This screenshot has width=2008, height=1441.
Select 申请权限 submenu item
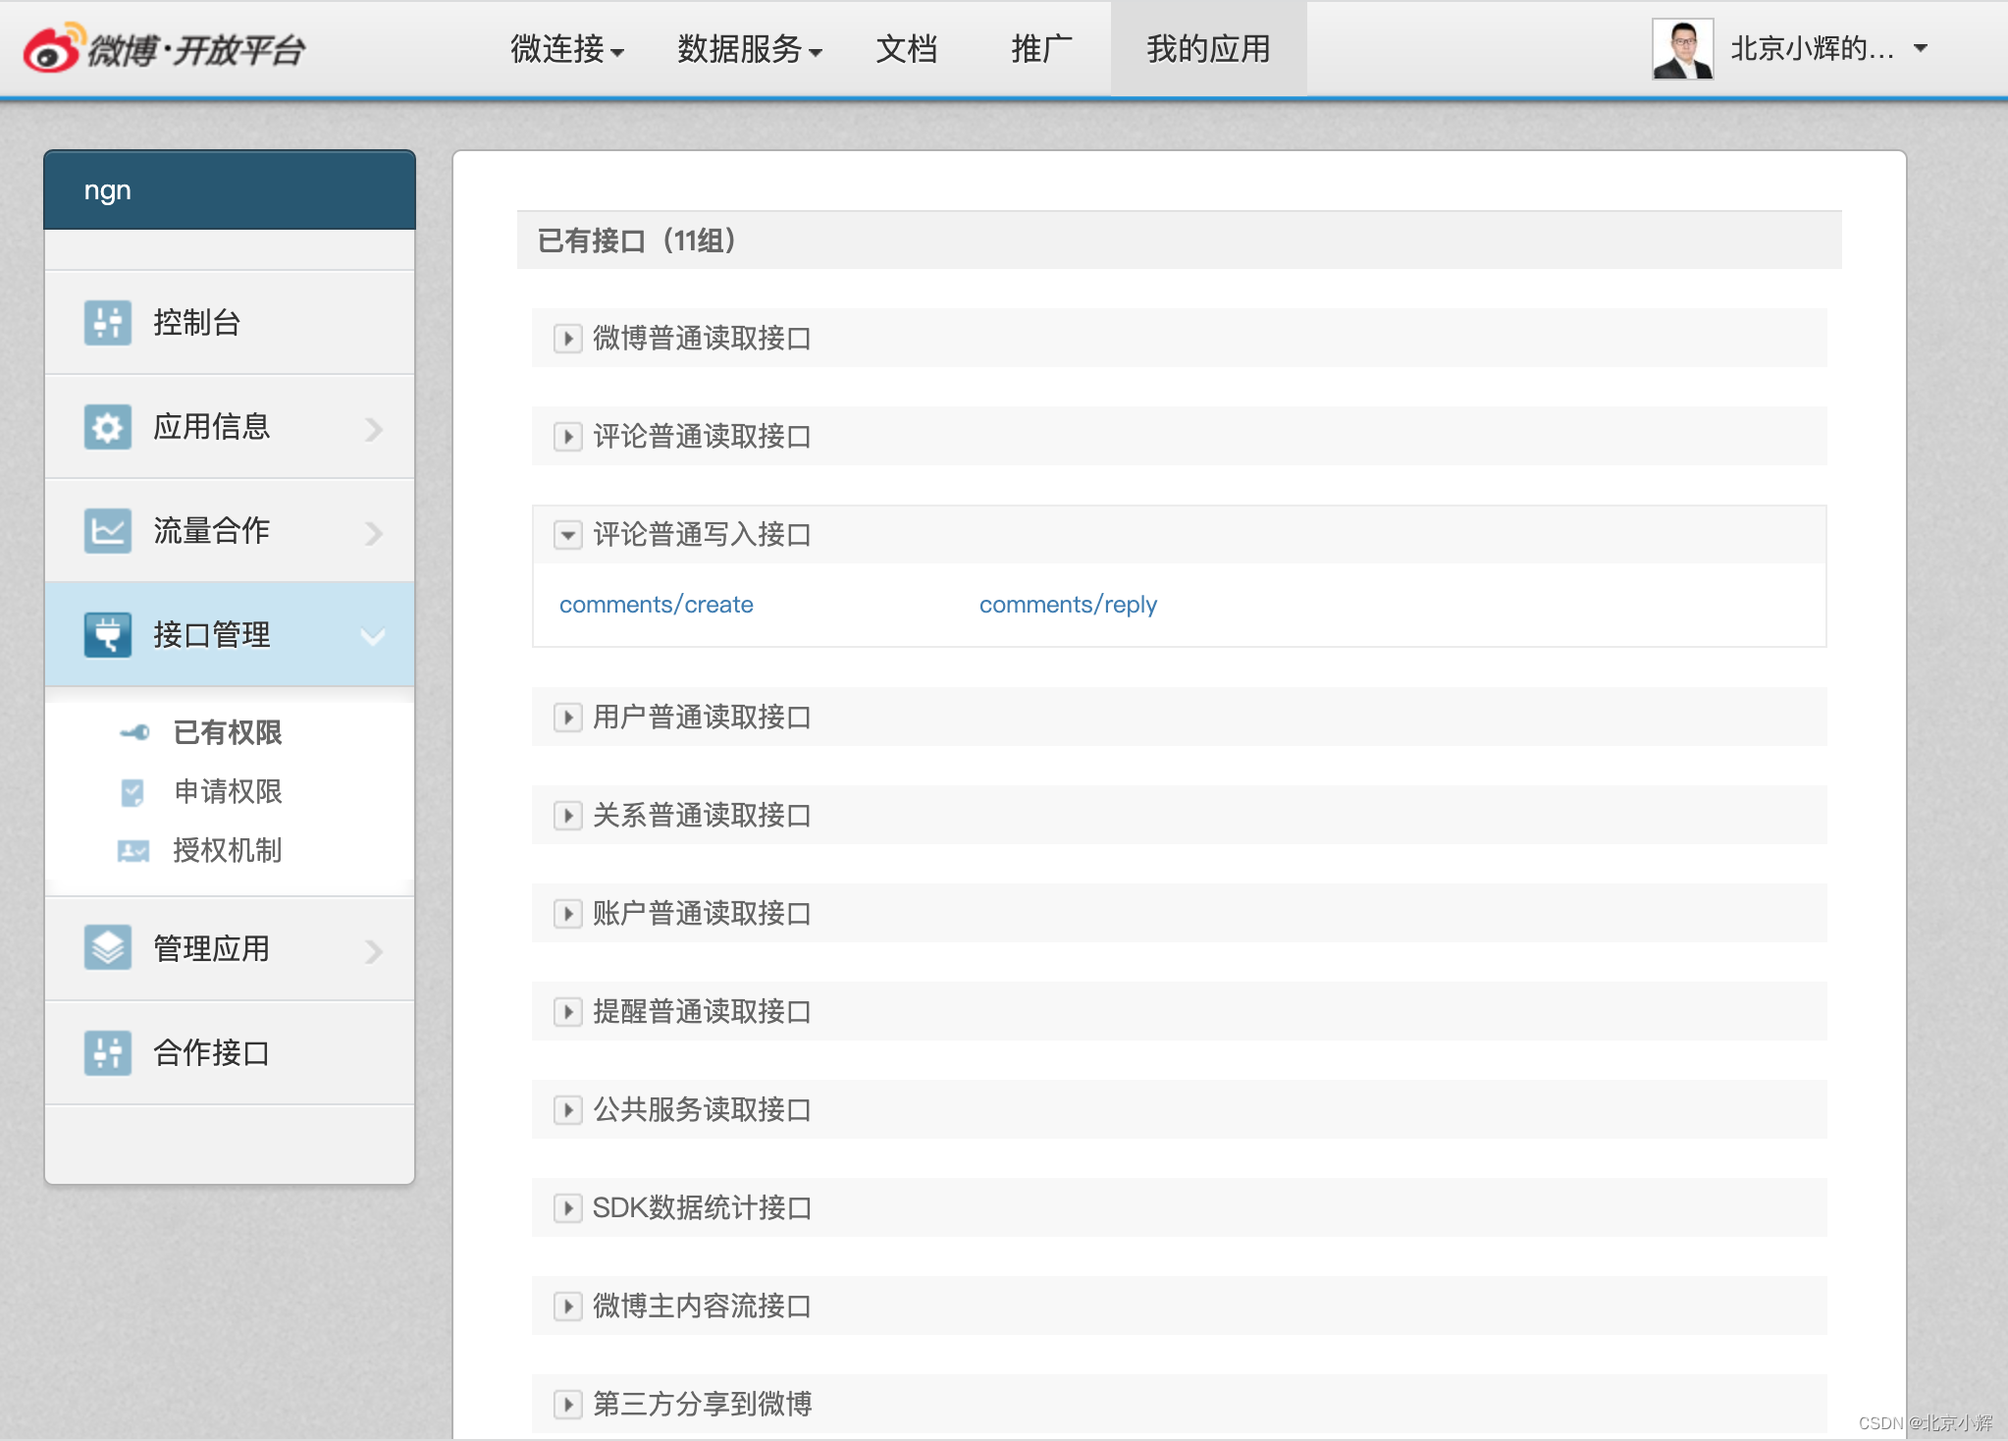pos(228,792)
